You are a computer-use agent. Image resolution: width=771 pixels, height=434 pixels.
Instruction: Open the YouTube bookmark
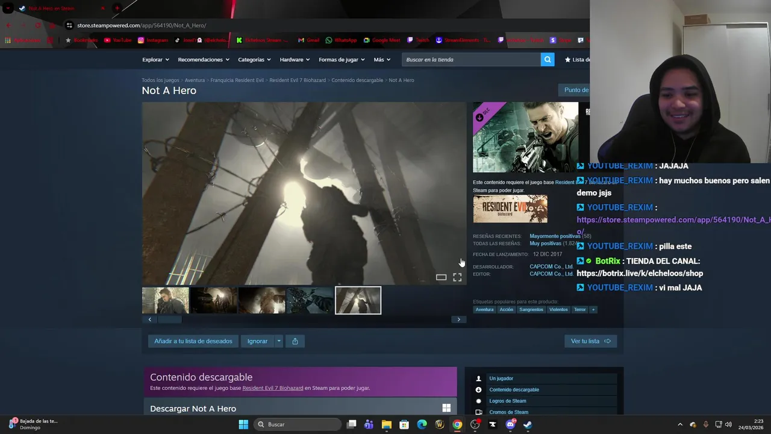coord(117,40)
